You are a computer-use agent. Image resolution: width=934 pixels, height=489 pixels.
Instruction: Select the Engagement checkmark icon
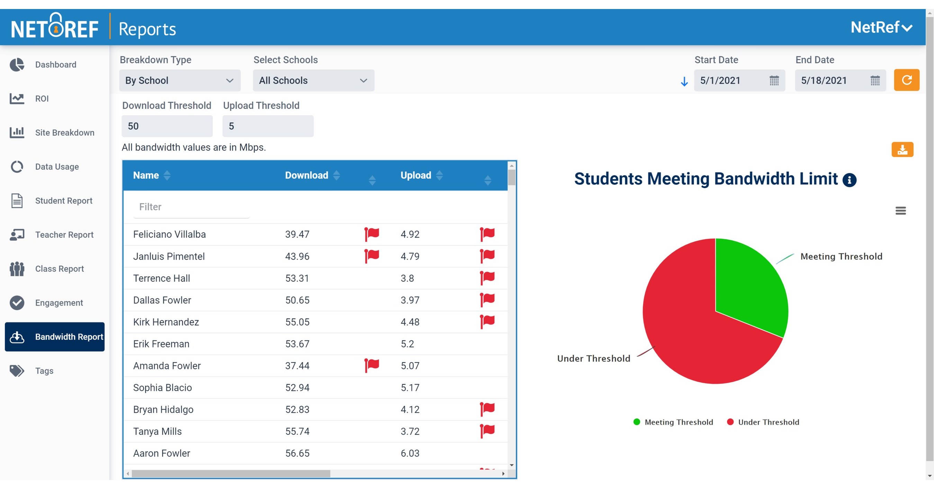pyautogui.click(x=17, y=303)
